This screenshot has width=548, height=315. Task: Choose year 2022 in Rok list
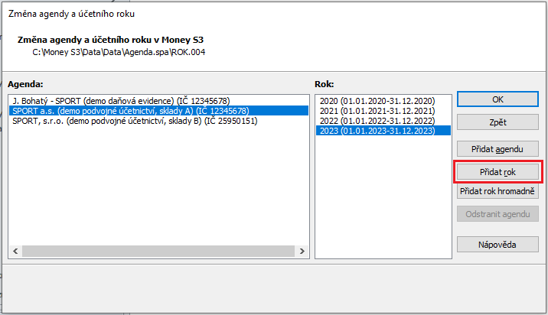(x=383, y=121)
